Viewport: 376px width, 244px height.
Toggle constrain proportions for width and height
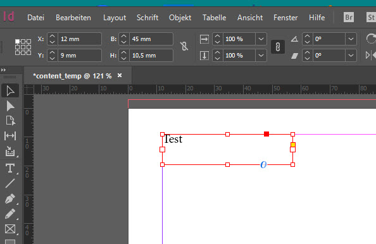tap(184, 46)
